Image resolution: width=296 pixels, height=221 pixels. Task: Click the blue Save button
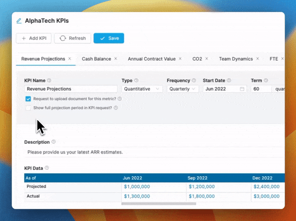click(109, 38)
